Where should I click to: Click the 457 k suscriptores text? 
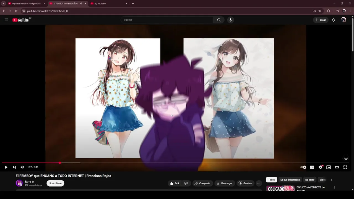click(33, 185)
